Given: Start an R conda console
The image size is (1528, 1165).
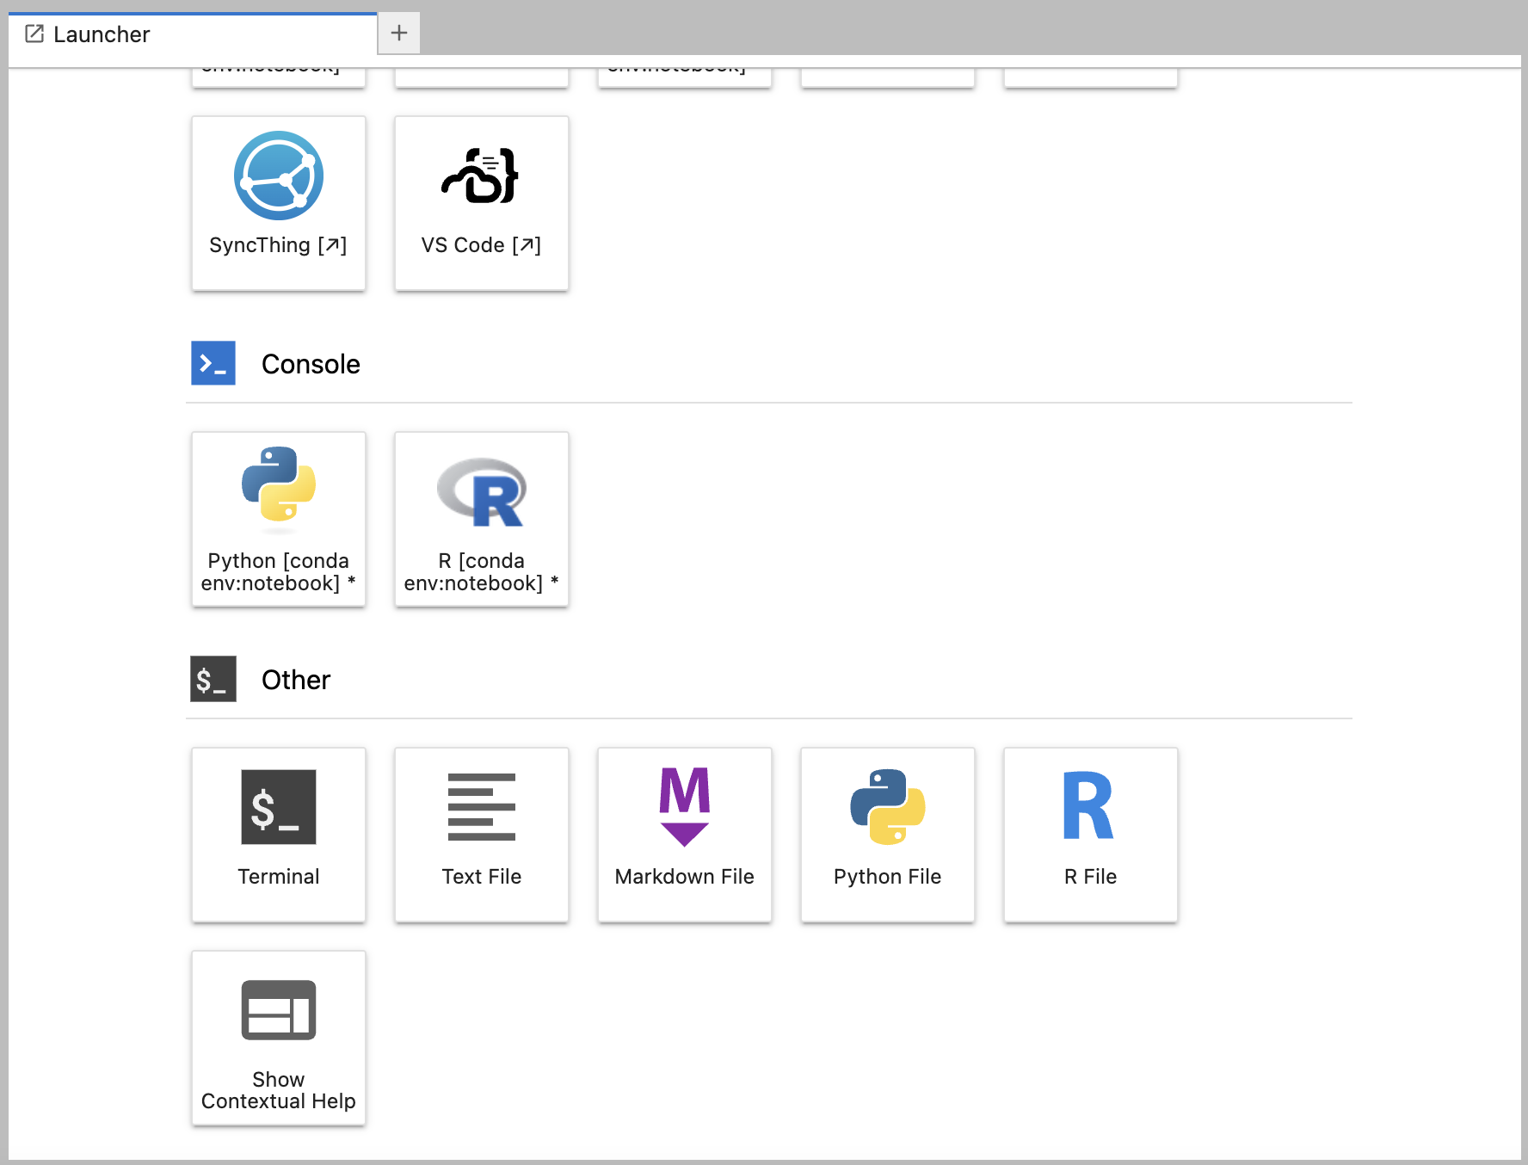Looking at the screenshot, I should 482,519.
